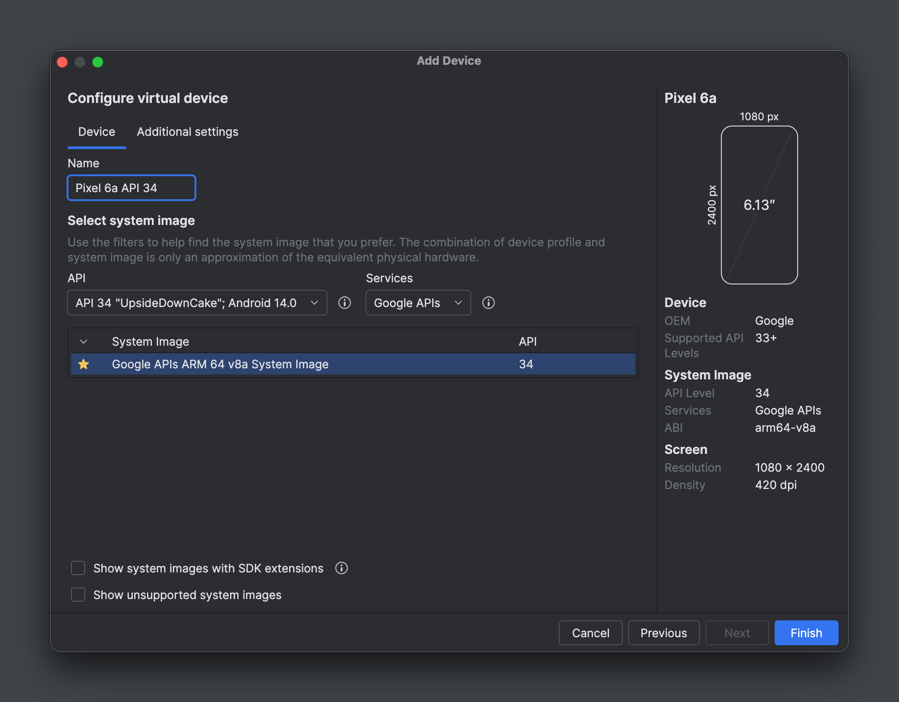Viewport: 899px width, 702px height.
Task: Click the Cancel button
Action: (x=591, y=632)
